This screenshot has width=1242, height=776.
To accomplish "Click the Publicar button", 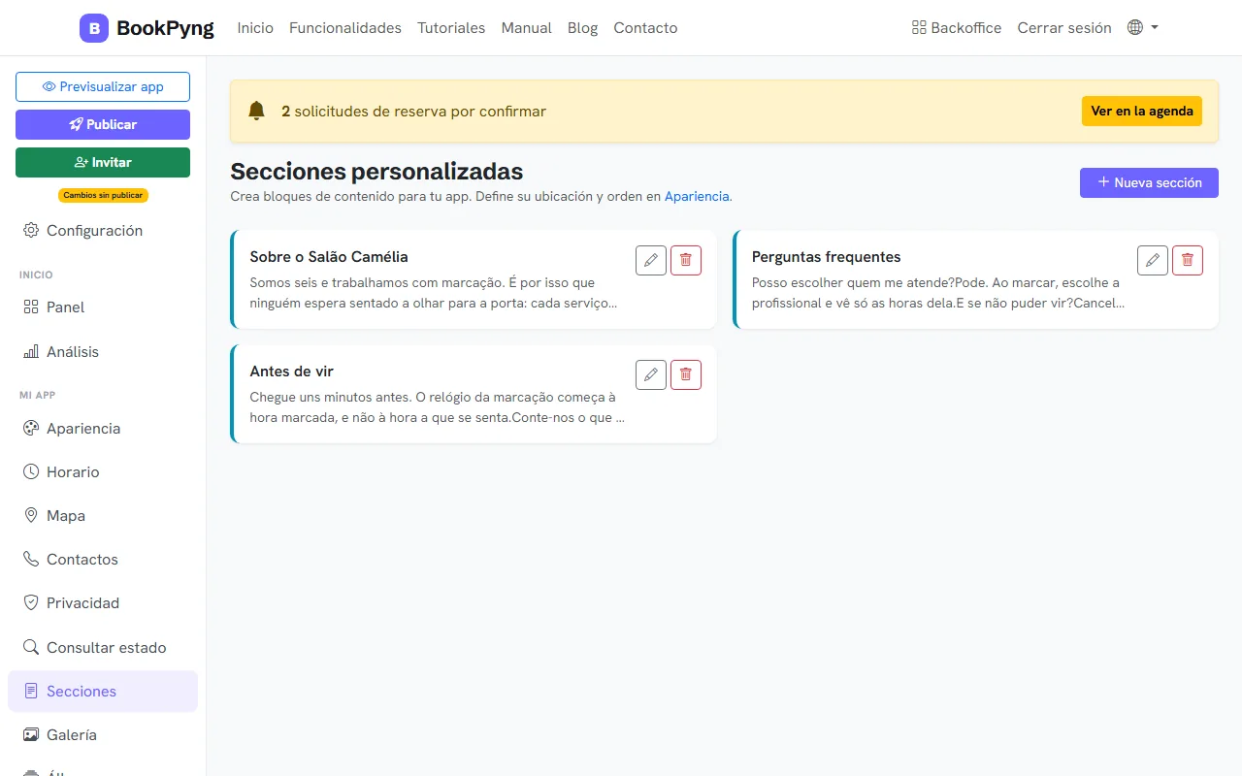I will click(103, 124).
